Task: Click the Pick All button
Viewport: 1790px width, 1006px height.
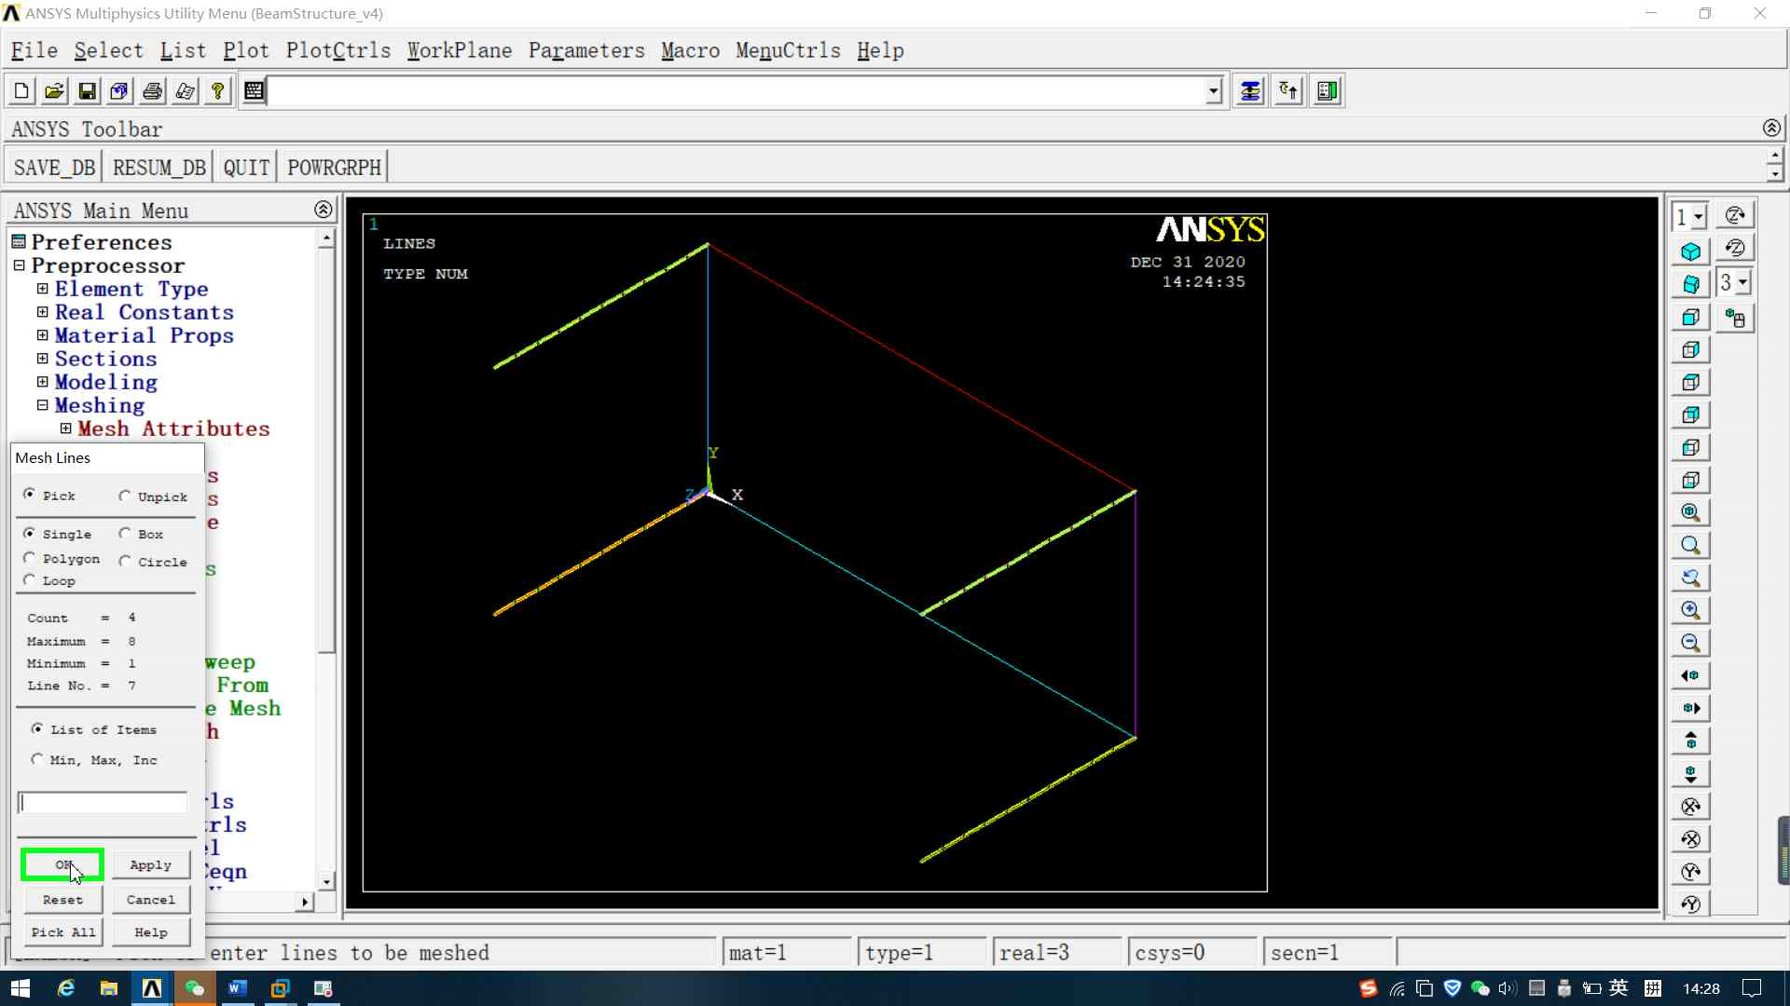Action: coord(62,932)
